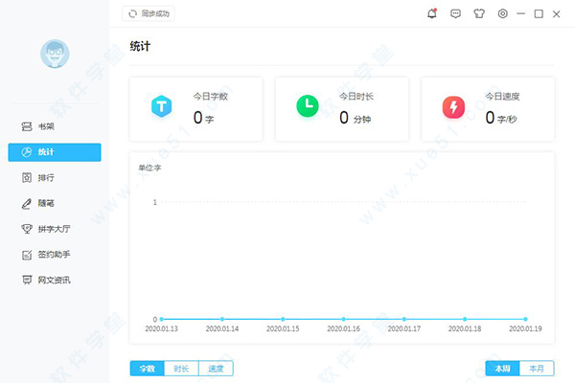Click the red lightning speed icon
Image resolution: width=575 pixels, height=383 pixels.
coord(453,107)
